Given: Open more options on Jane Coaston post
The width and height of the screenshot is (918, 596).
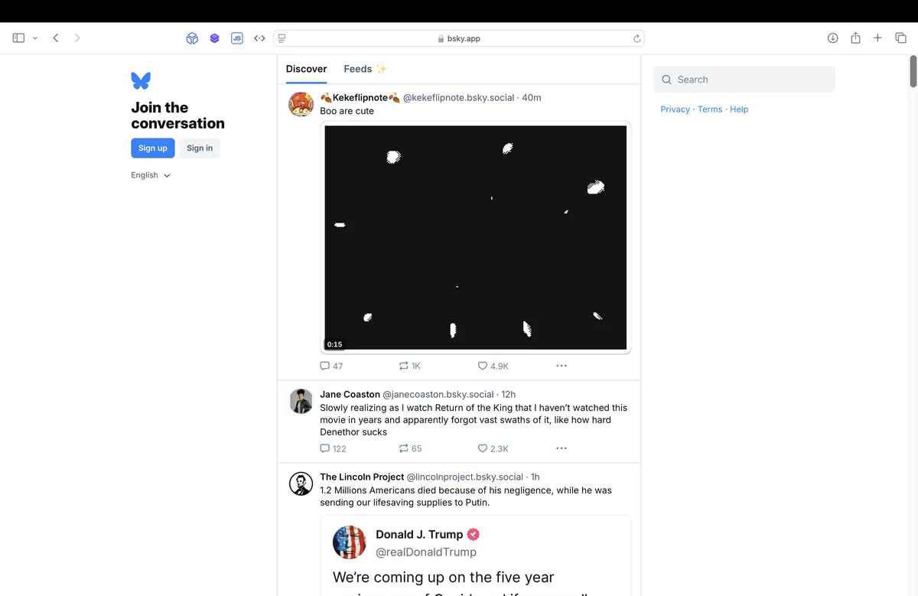Looking at the screenshot, I should tap(562, 448).
